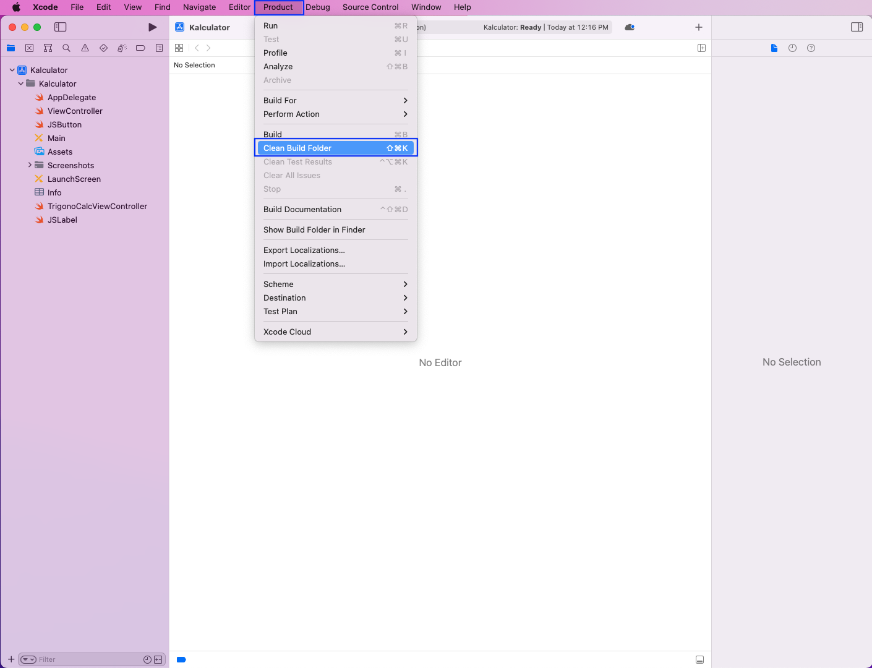Open the Apple menu
This screenshot has height=668, width=872.
[x=16, y=7]
